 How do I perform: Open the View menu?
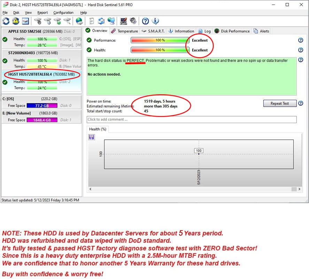point(28,13)
